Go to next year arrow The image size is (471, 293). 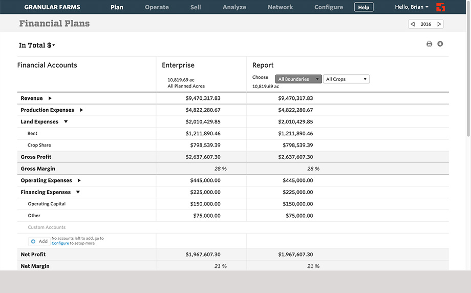[x=439, y=24]
